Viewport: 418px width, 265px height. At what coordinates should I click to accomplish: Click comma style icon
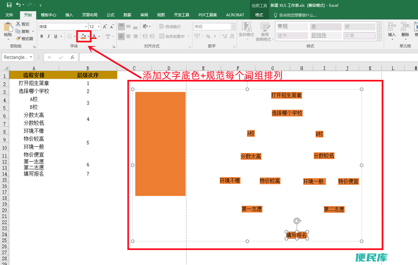coord(216,36)
